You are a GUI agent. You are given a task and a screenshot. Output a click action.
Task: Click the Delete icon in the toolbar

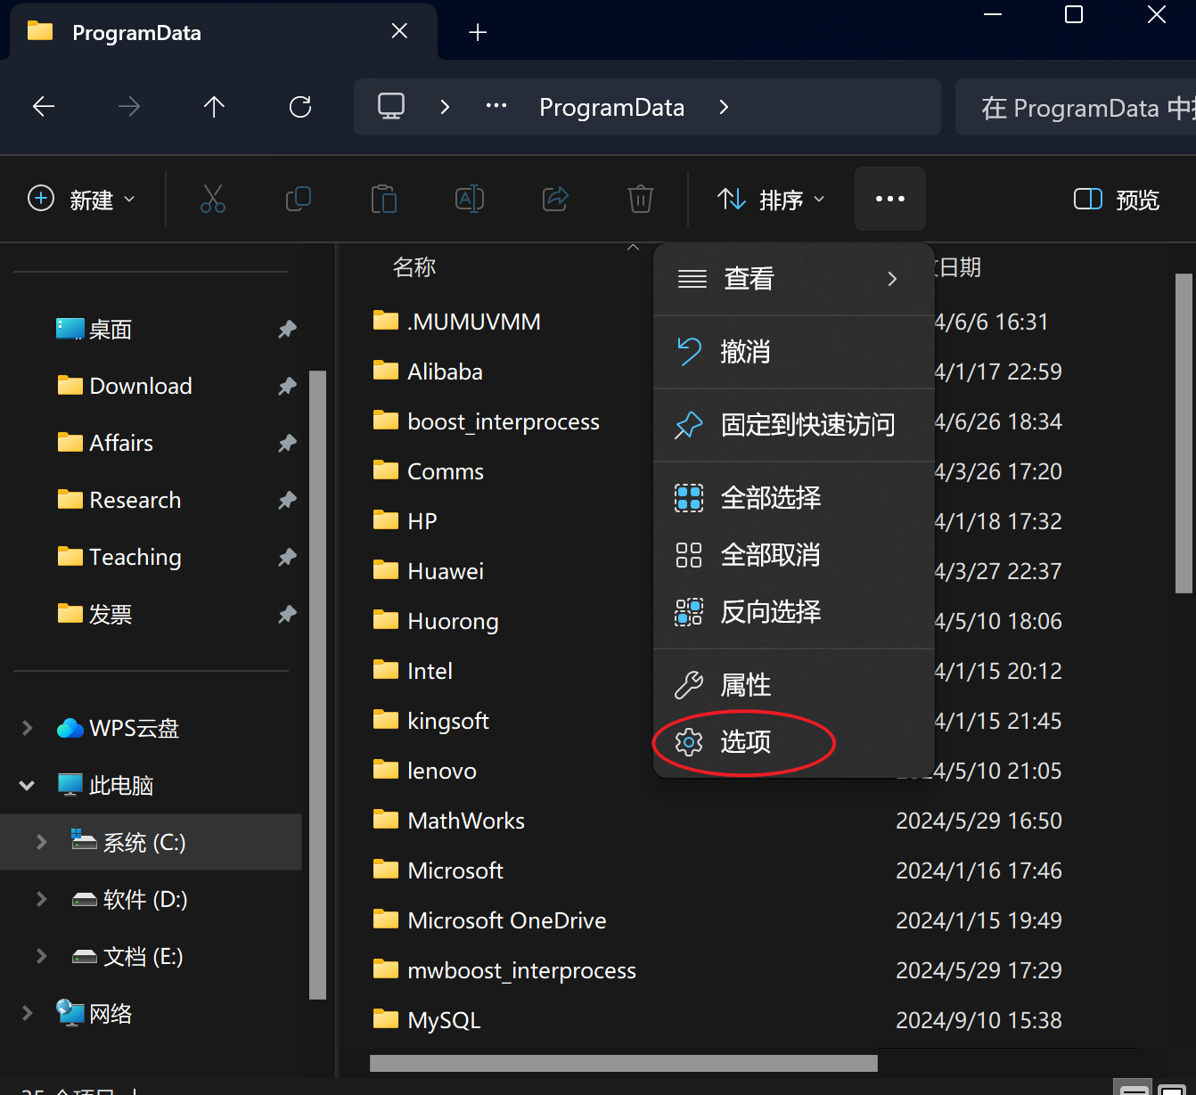coord(640,199)
